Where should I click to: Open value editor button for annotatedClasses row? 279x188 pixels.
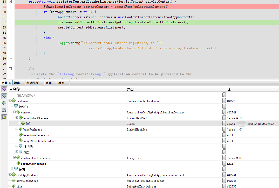click(224, 118)
